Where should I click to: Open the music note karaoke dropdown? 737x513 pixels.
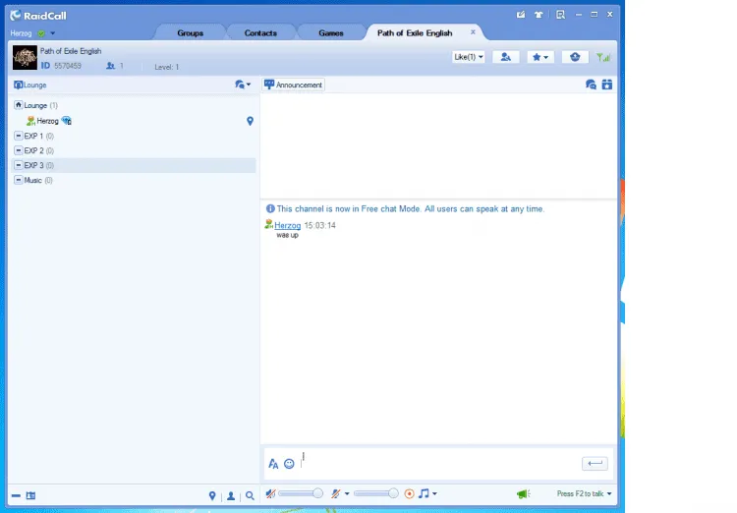pos(427,493)
